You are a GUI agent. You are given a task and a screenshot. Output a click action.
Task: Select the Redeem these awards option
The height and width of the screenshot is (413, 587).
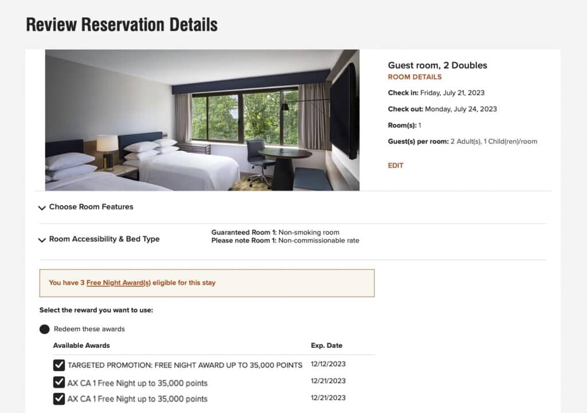pyautogui.click(x=44, y=329)
